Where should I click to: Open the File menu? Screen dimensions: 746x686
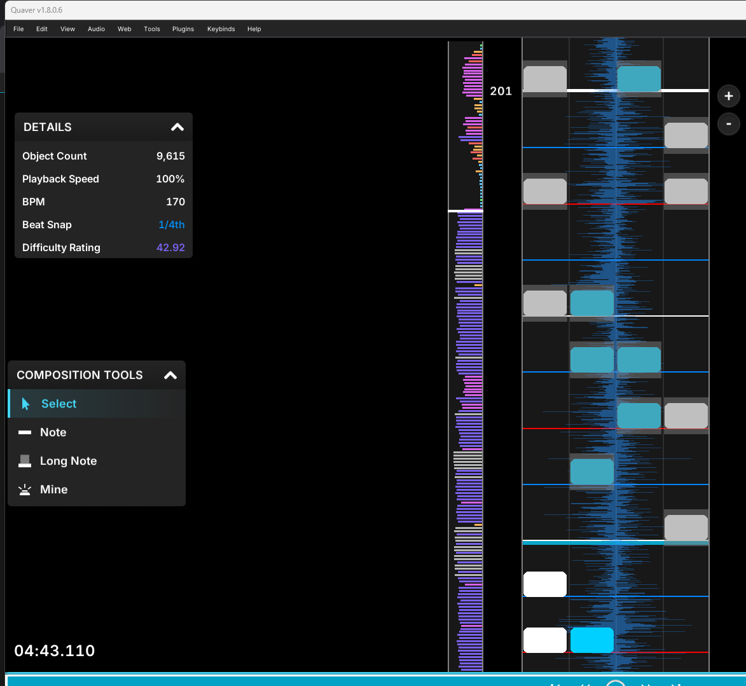(x=18, y=29)
